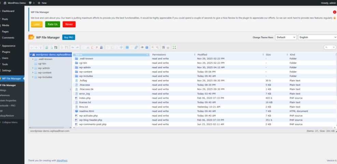Click the yellow Later button
This screenshot has width=337, height=164.
pyautogui.click(x=37, y=24)
